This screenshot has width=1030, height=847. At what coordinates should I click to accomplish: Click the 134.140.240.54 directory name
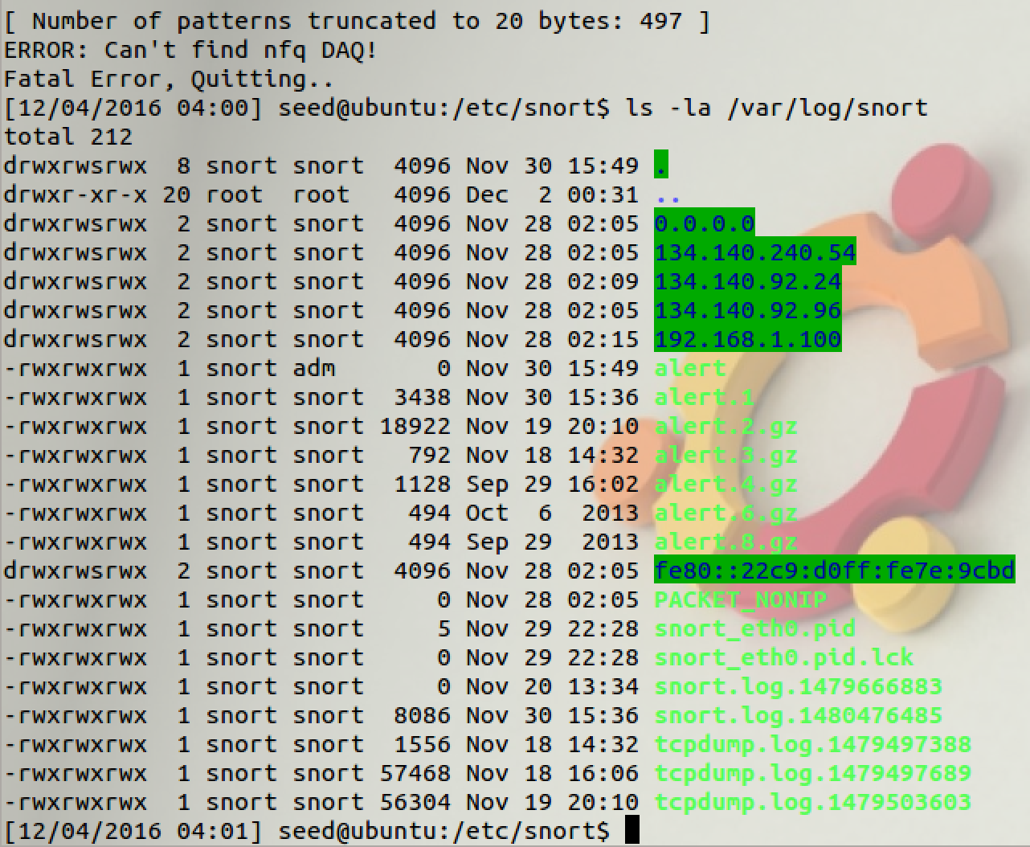point(754,253)
